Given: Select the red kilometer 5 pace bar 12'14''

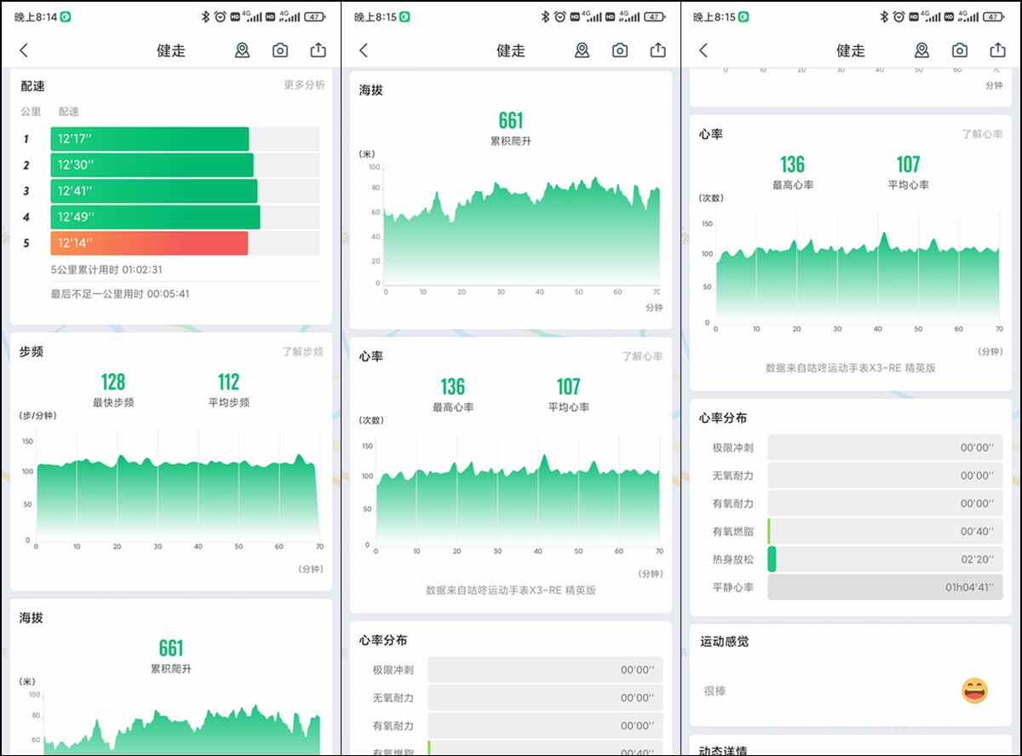Looking at the screenshot, I should click(149, 243).
